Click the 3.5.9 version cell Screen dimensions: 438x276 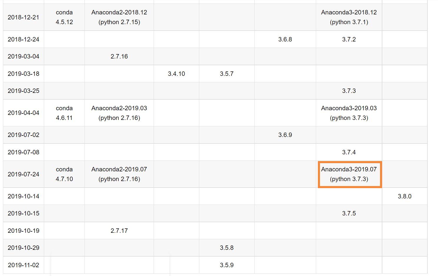coord(227,265)
